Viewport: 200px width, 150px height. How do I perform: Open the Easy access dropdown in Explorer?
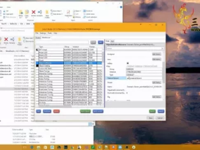(57, 14)
